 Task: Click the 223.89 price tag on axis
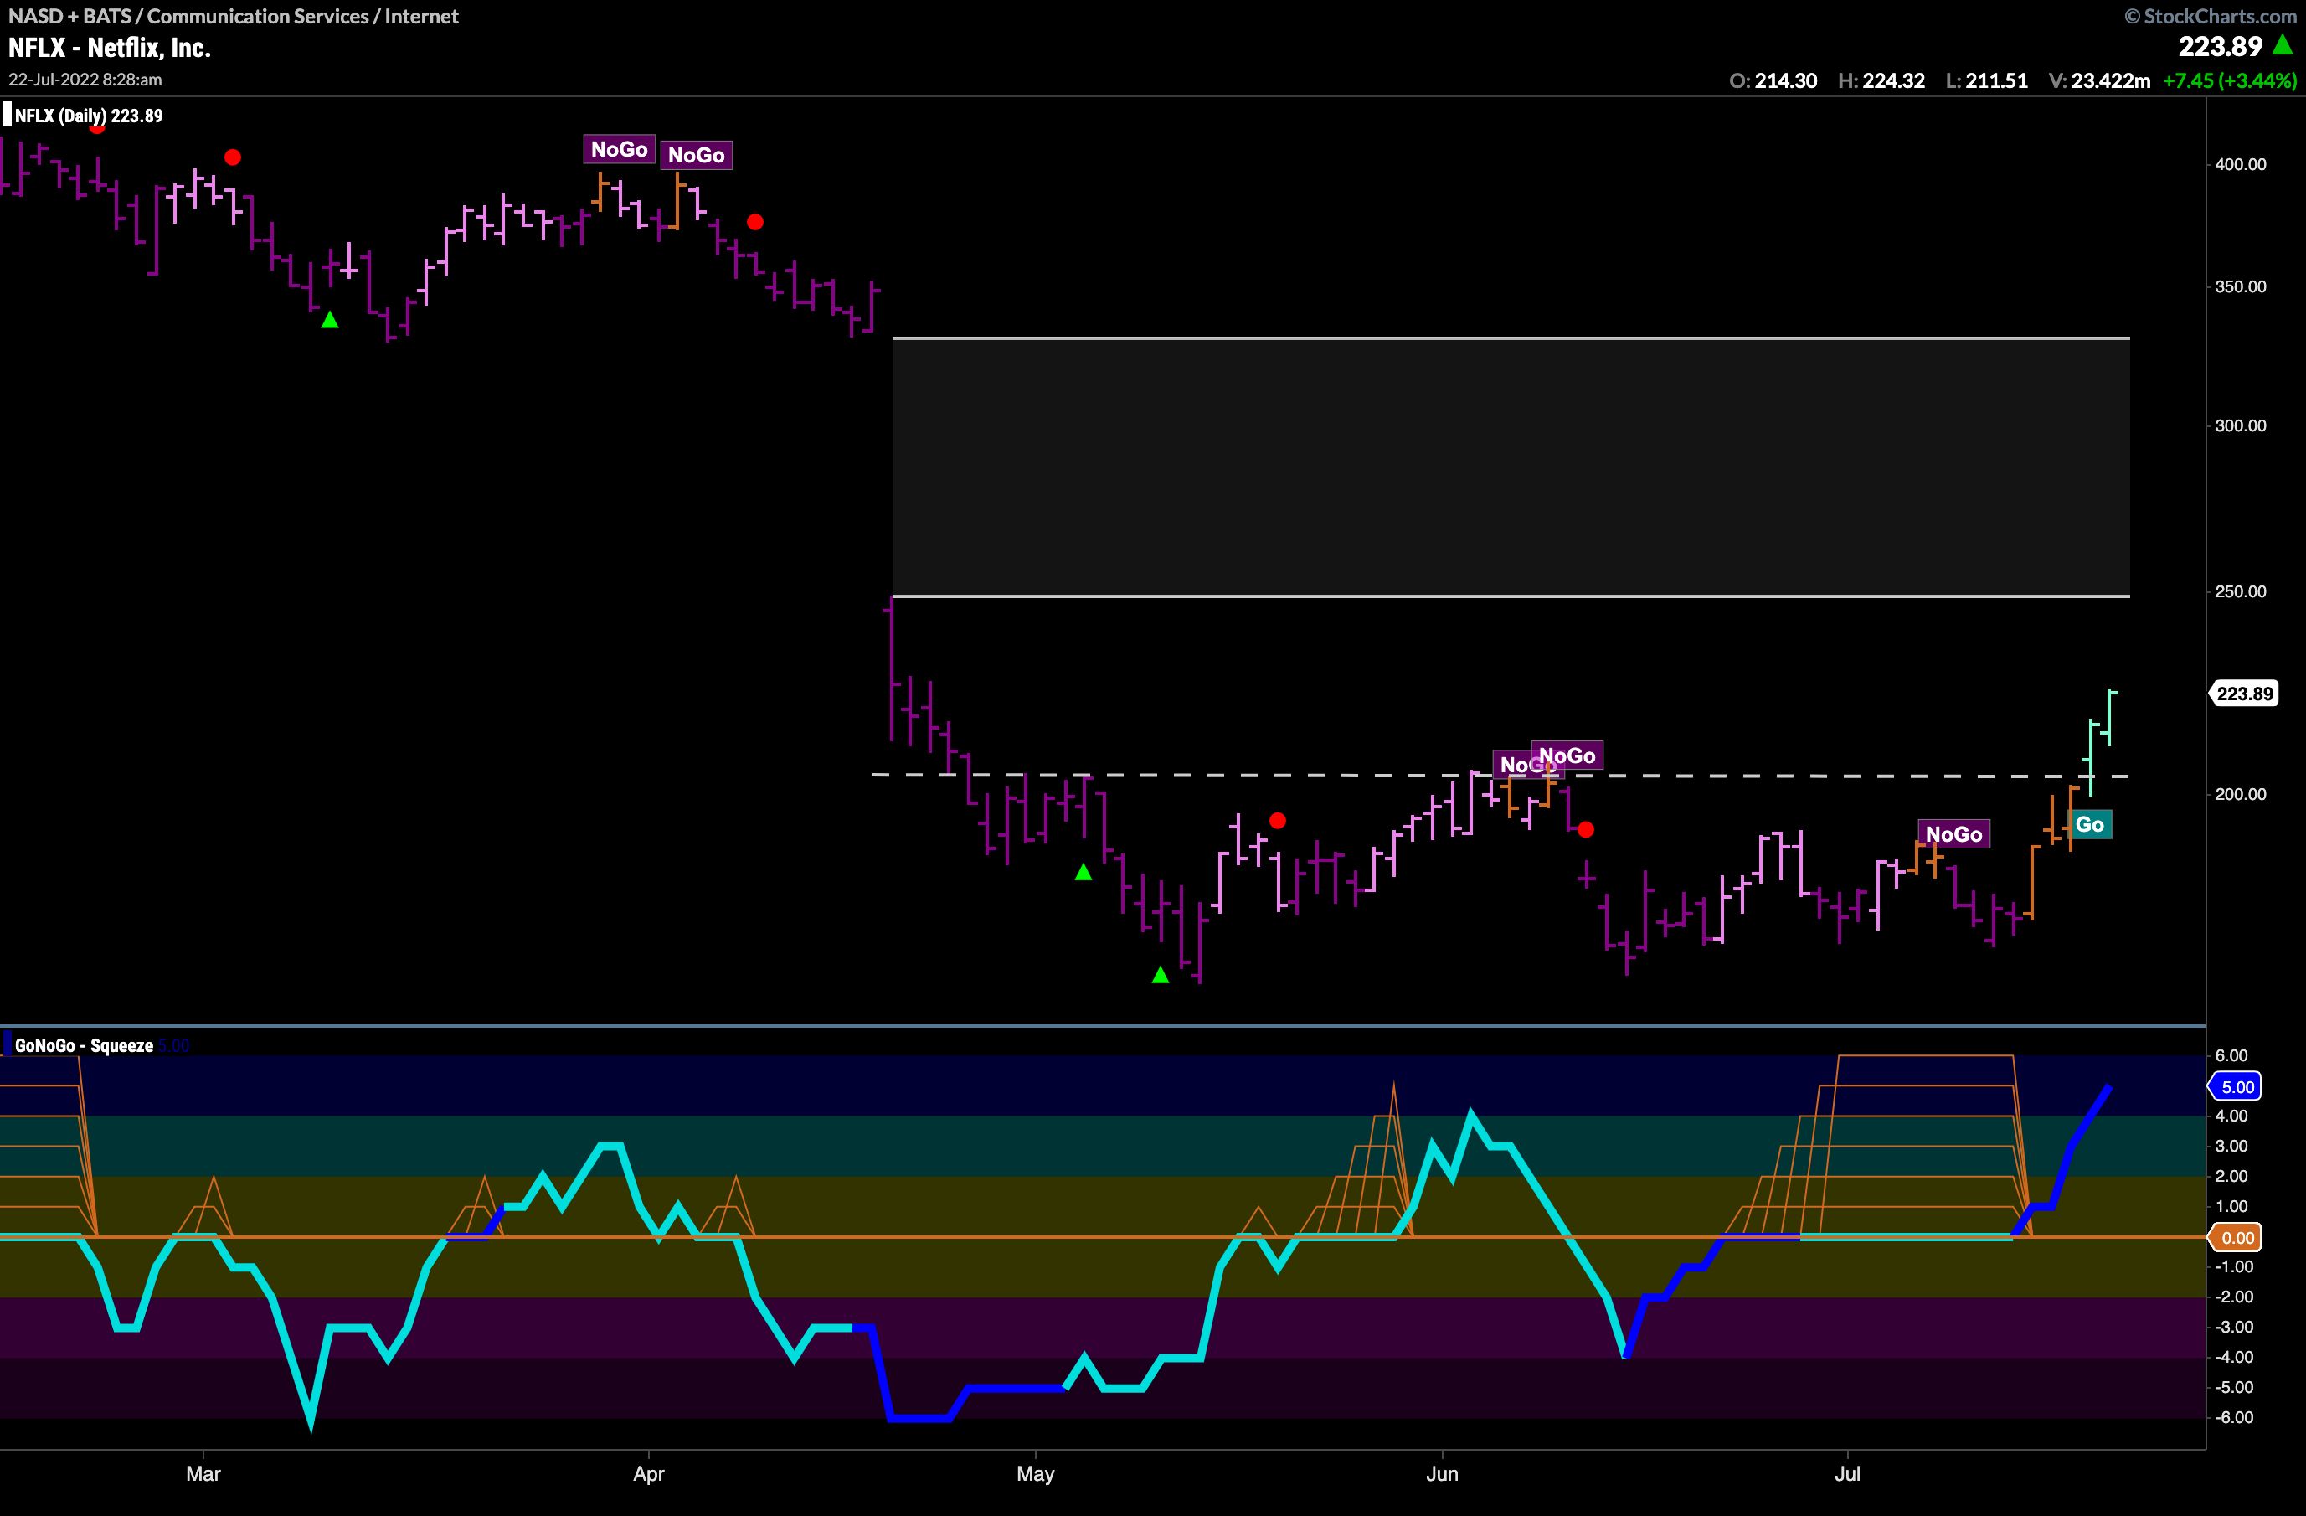click(2243, 693)
